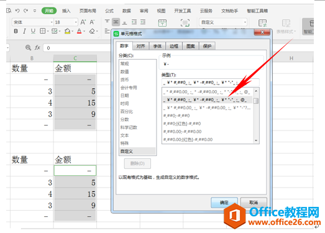The width and height of the screenshot is (325, 233).
Task: Switch to the 边框 tab in dialog
Action: (174, 46)
